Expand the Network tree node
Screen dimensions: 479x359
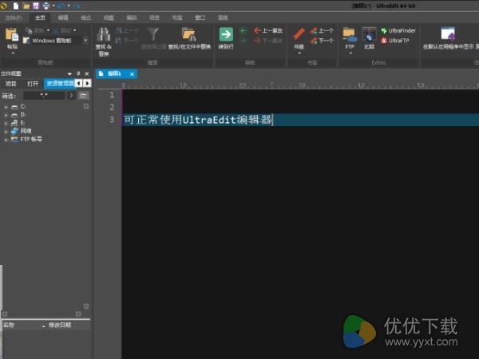click(x=6, y=132)
